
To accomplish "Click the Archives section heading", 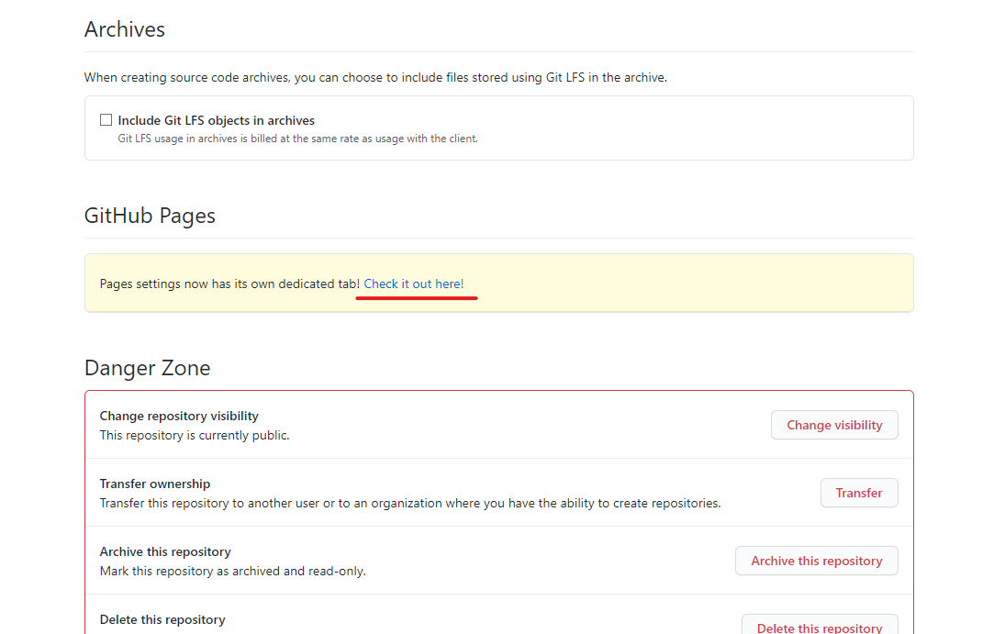I will point(124,28).
